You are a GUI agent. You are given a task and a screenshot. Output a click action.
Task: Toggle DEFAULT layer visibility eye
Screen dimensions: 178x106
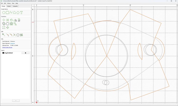[x=5, y=53]
